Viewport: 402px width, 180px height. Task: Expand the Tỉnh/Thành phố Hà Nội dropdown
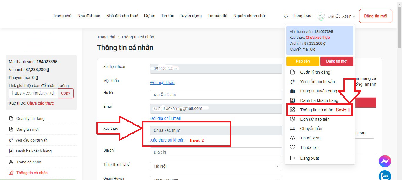tap(216, 166)
